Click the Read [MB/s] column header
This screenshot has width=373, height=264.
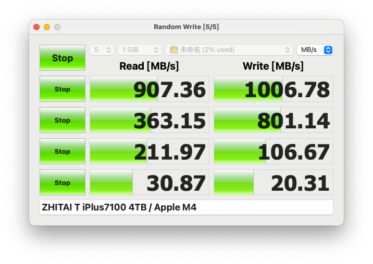149,66
